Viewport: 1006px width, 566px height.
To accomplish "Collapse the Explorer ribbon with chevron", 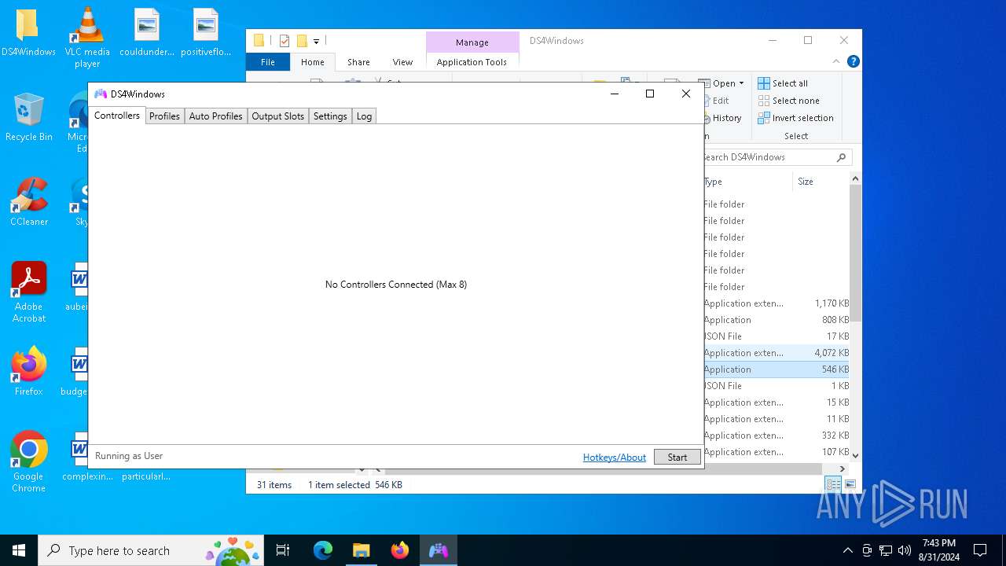I will (x=836, y=61).
